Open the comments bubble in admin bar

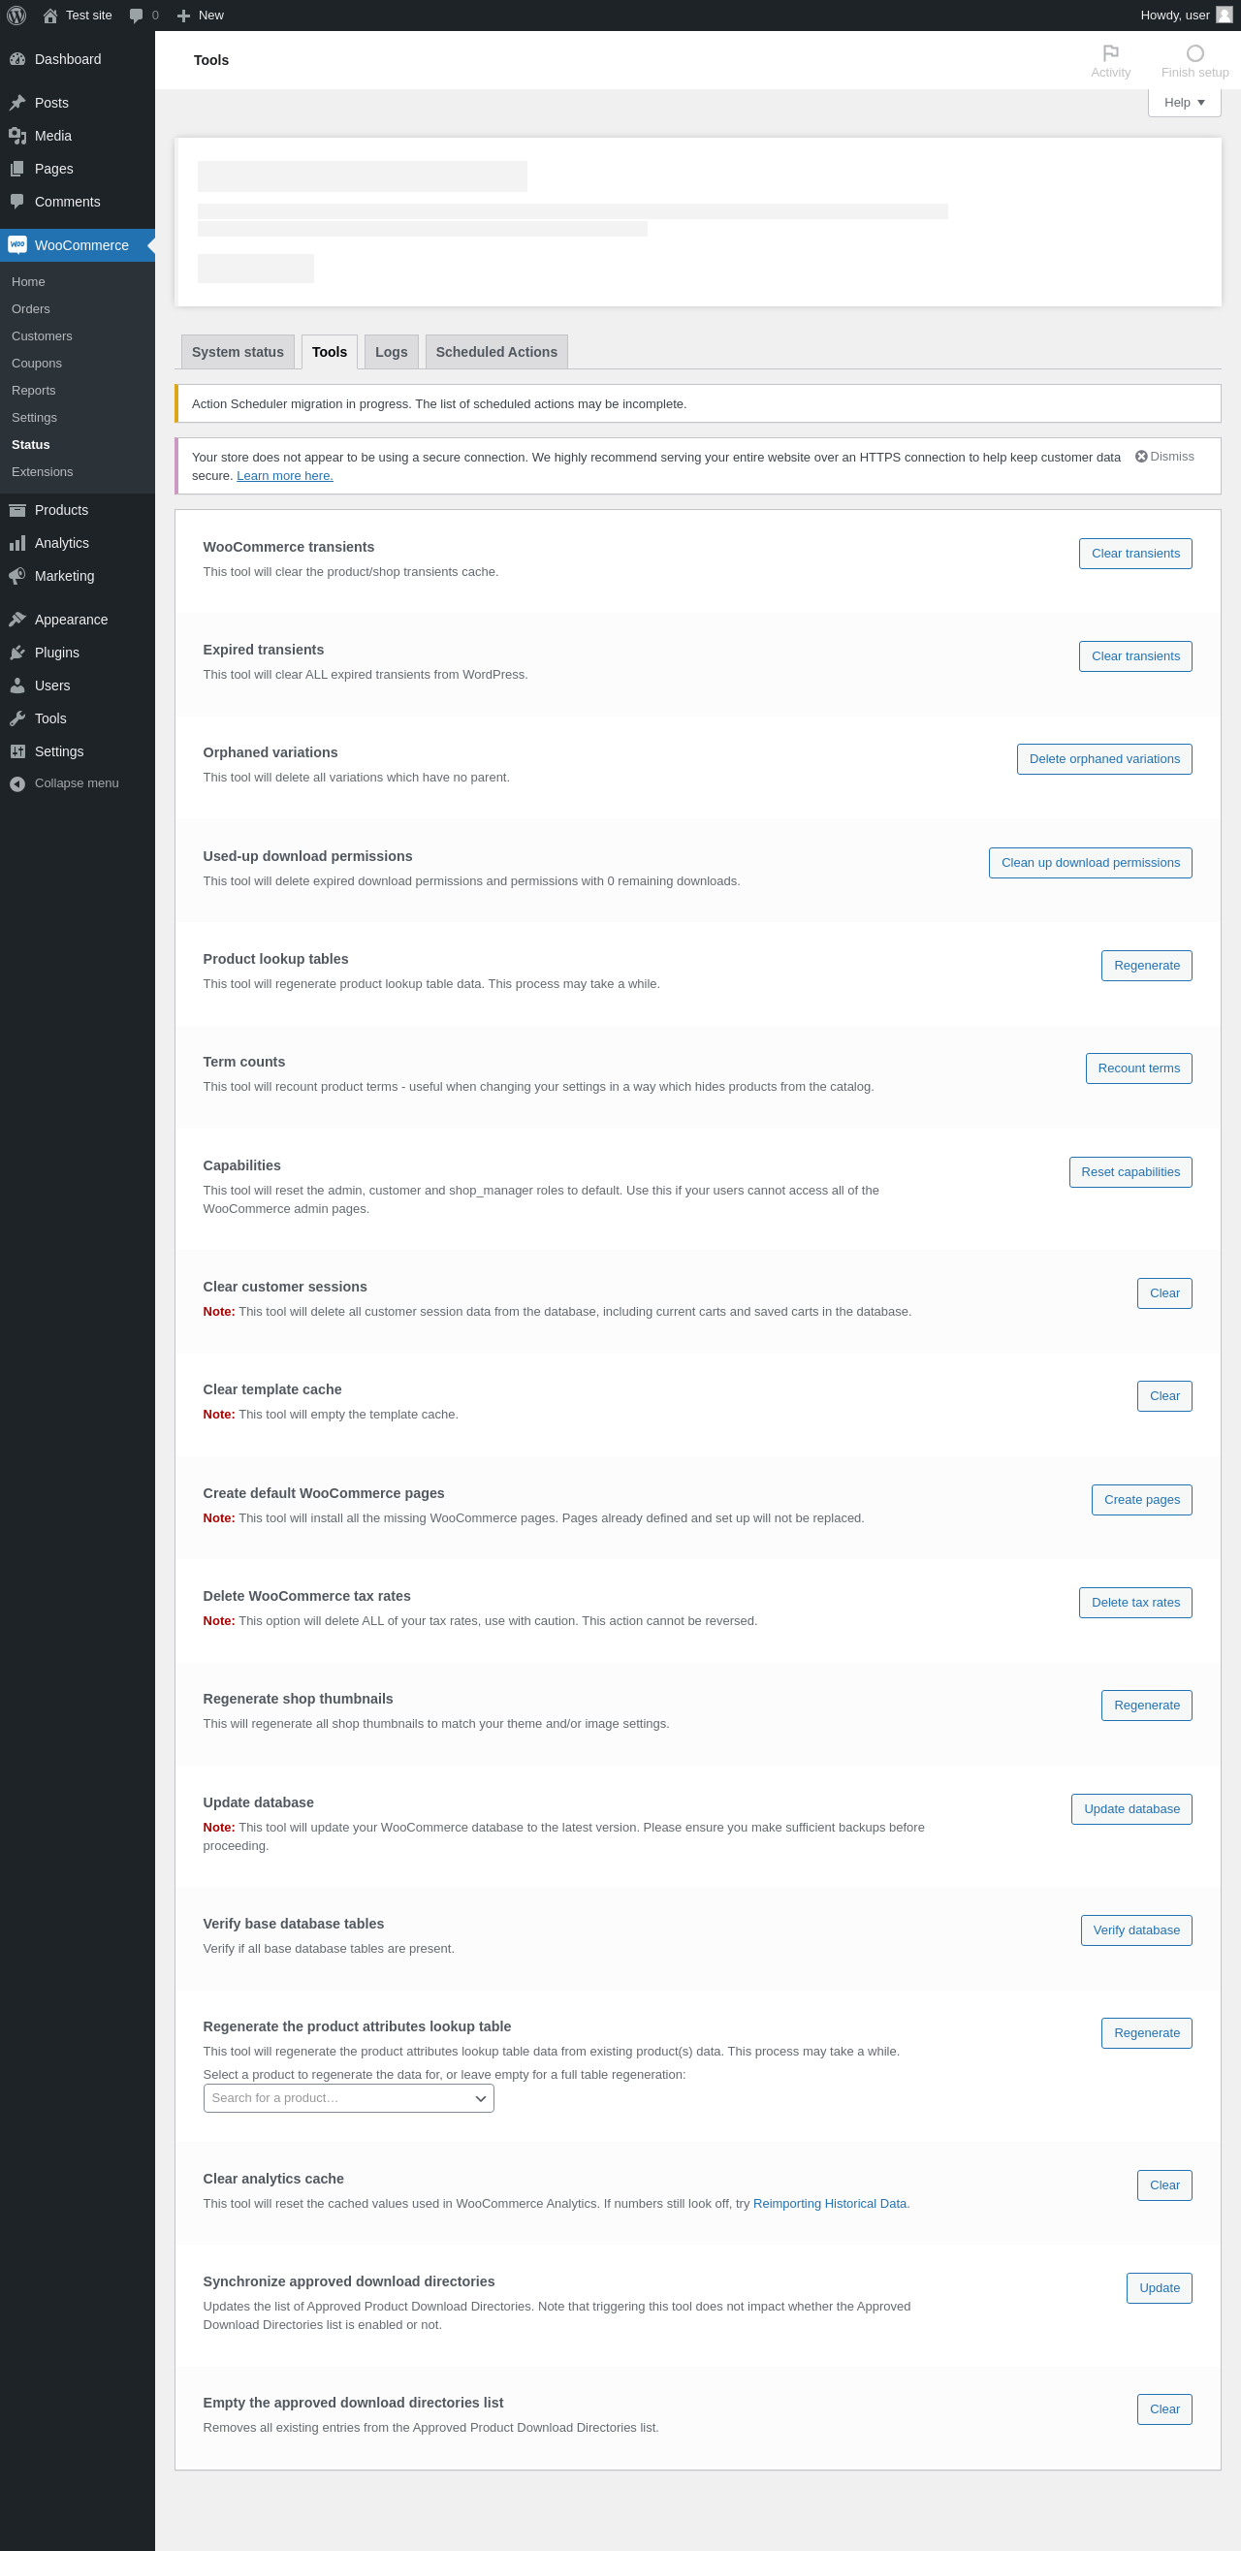click(x=143, y=15)
